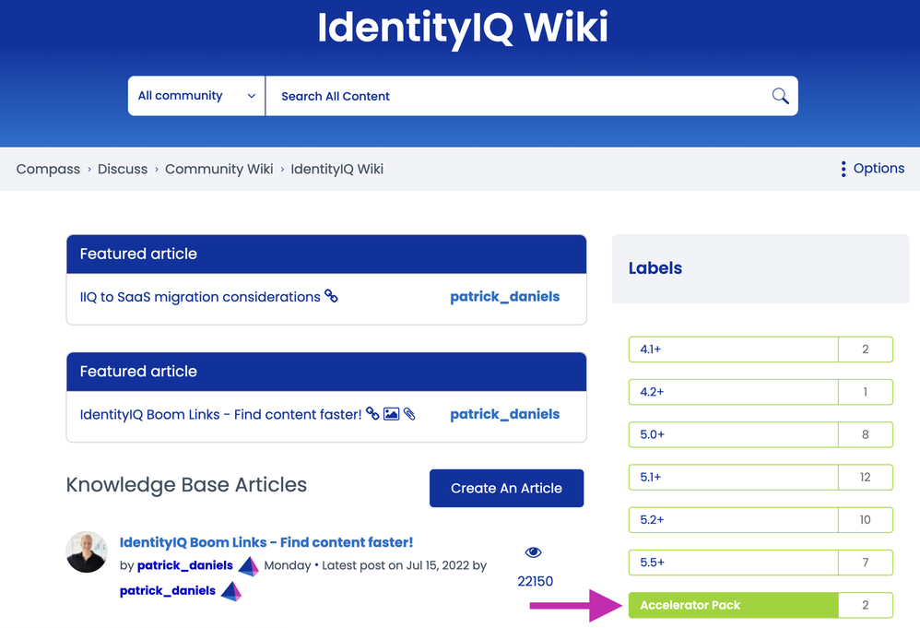Open IIQ to SaaS migration considerations article

(x=200, y=297)
